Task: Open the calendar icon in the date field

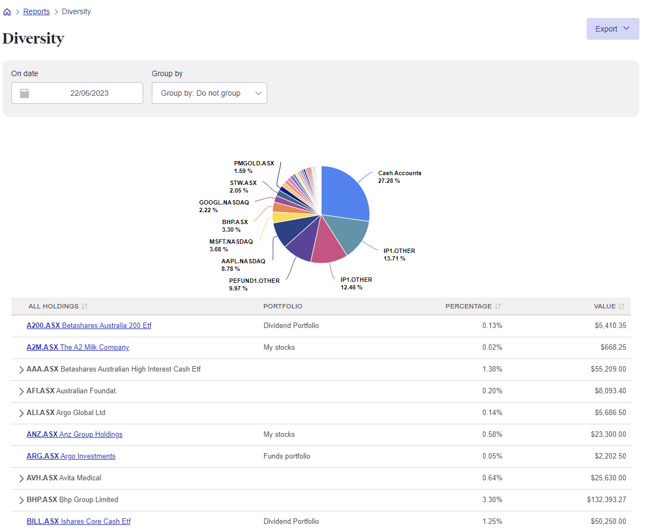Action: coord(24,92)
